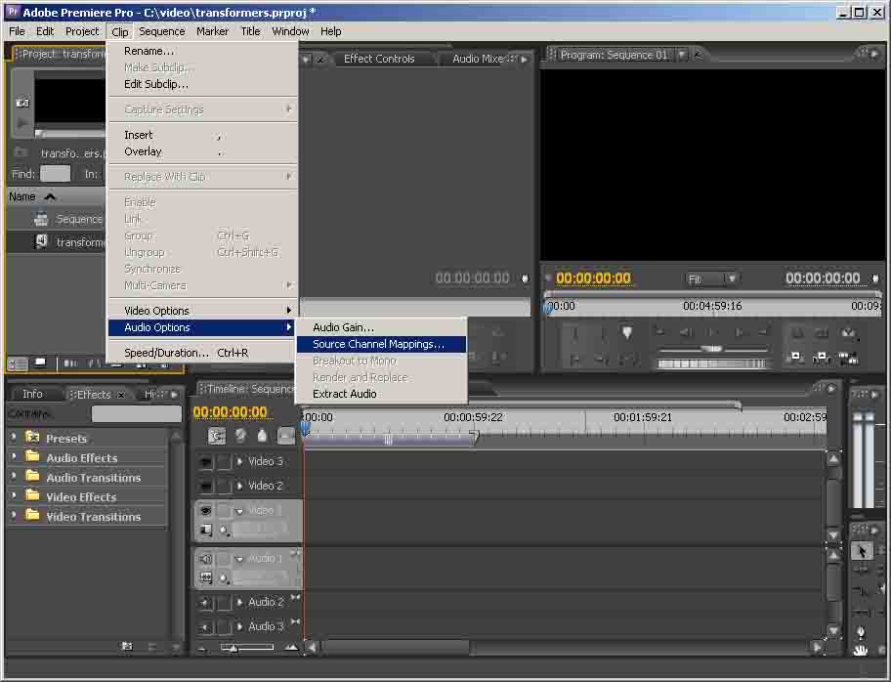Click Show keyframes icon on Video 1 track
The height and width of the screenshot is (682, 891).
(225, 531)
